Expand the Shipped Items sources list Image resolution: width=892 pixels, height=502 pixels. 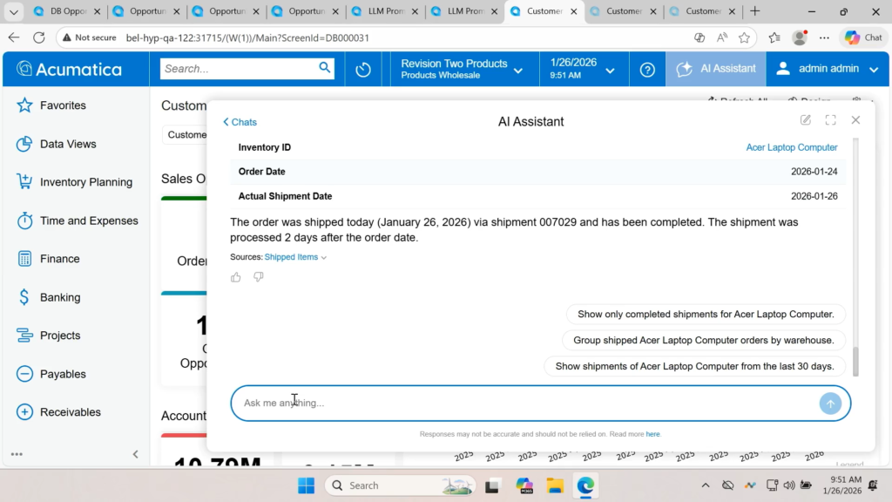[x=295, y=257]
